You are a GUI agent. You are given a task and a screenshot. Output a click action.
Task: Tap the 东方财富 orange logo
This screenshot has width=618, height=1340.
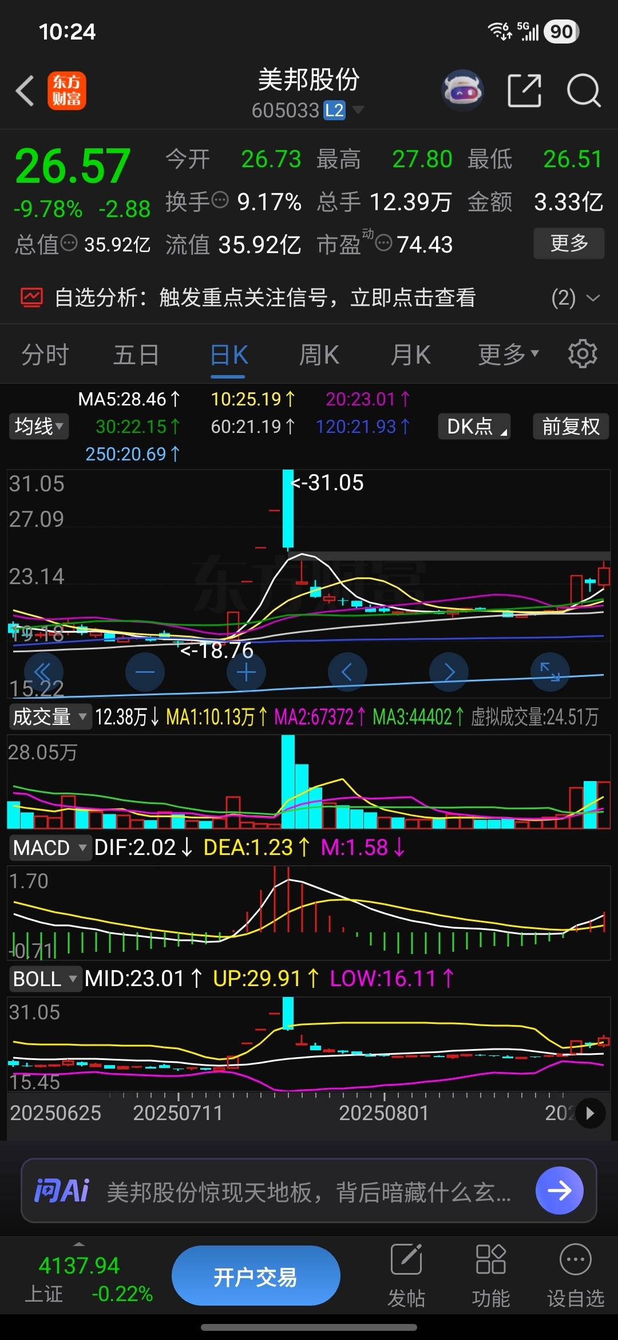point(66,91)
